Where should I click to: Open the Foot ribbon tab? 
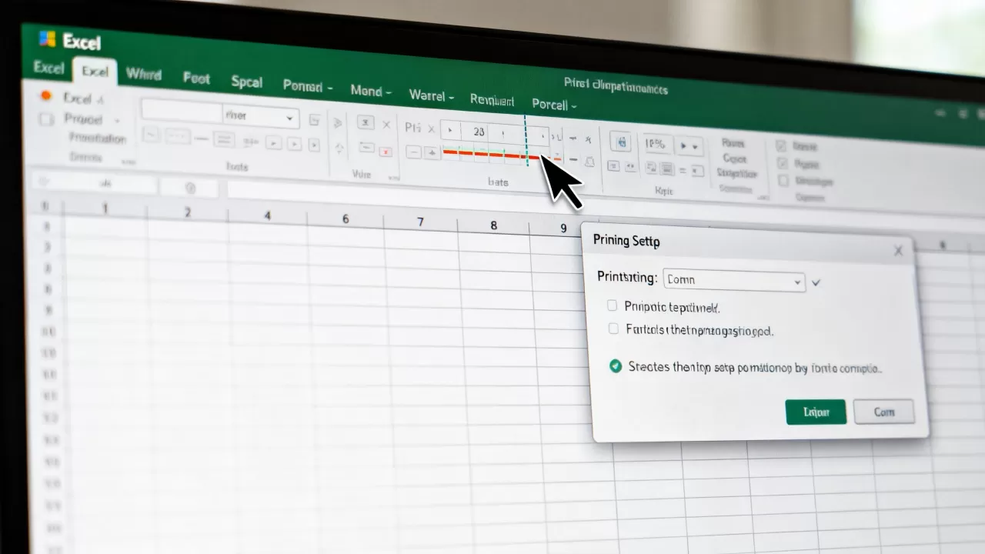click(196, 78)
